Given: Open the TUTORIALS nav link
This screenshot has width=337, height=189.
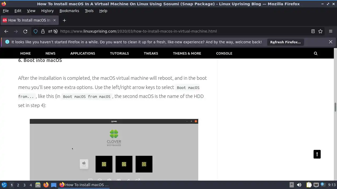Looking at the screenshot, I should (x=119, y=53).
